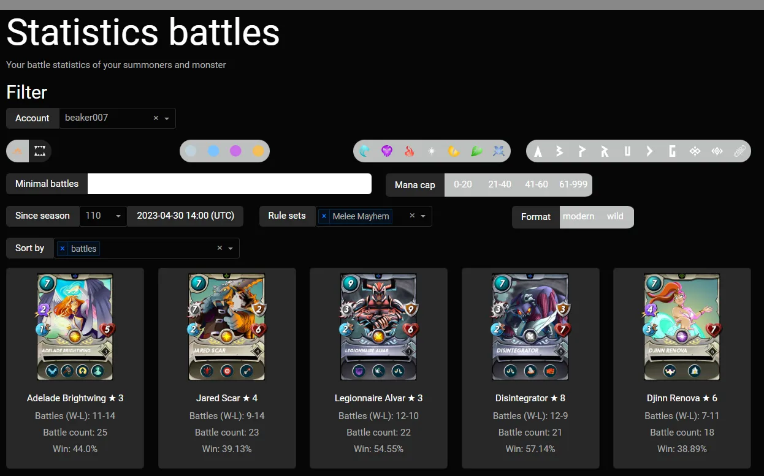Toggle the modern format filter
The height and width of the screenshot is (476, 764).
[x=579, y=216]
